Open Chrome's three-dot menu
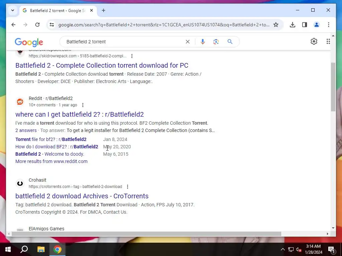 329,25
